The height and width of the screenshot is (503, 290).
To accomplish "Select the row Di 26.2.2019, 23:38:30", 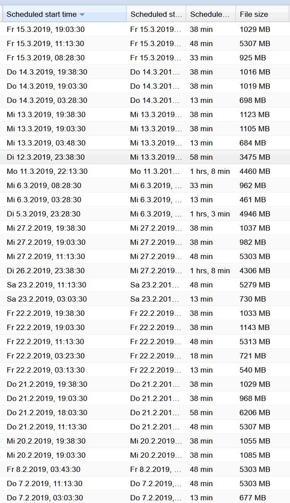I will tap(145, 271).
